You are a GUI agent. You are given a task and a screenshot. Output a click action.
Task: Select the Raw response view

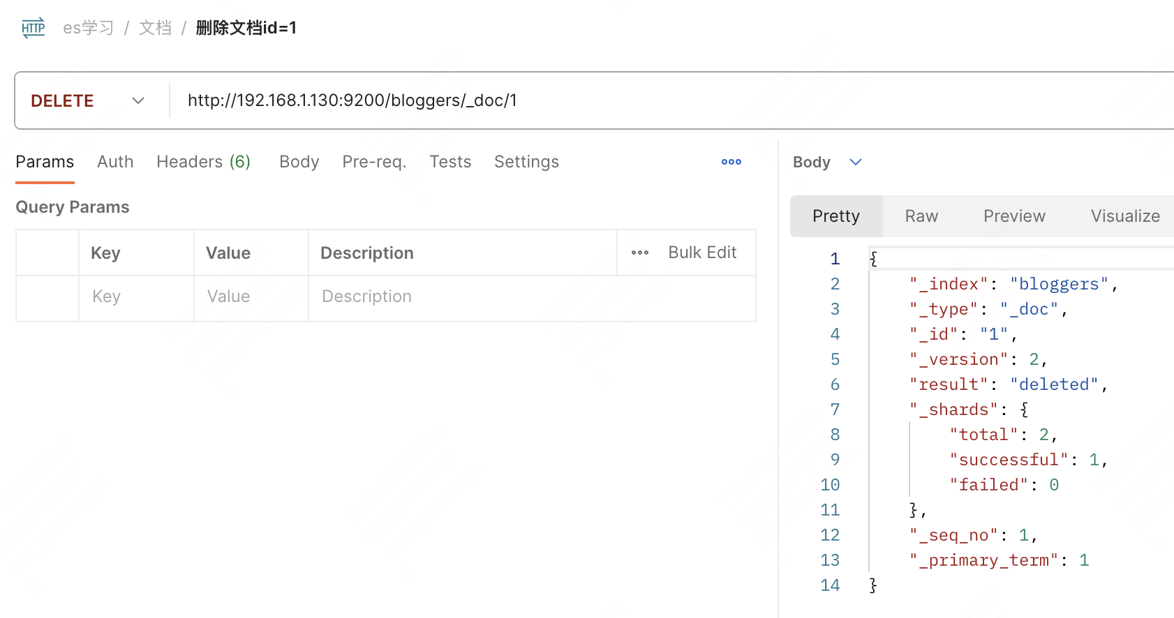tap(921, 216)
